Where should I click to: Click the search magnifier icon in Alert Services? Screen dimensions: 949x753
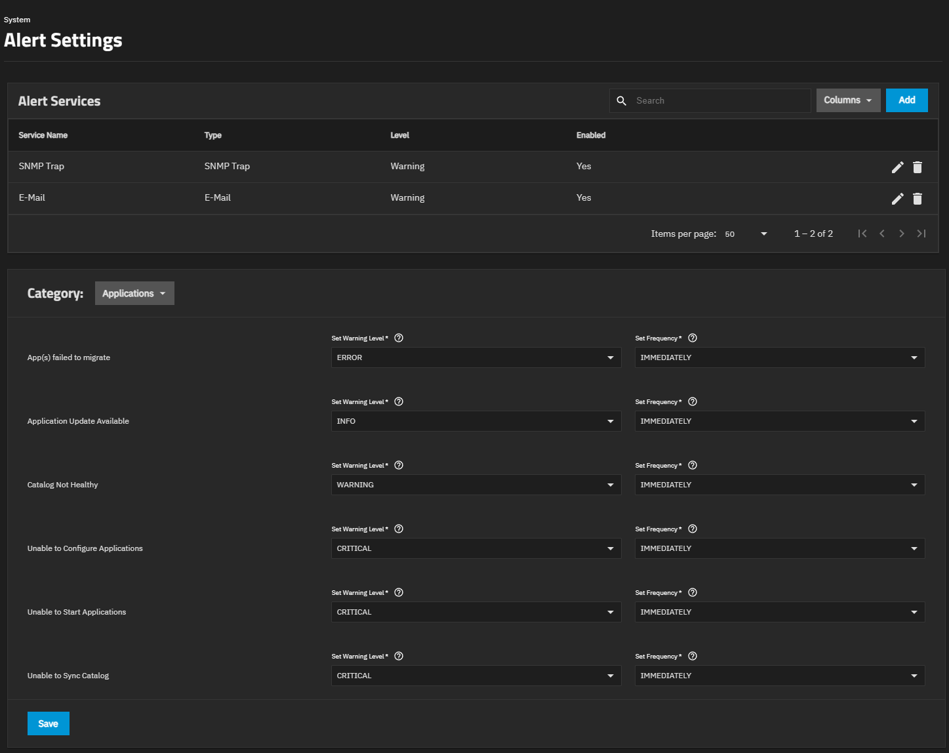click(x=621, y=100)
